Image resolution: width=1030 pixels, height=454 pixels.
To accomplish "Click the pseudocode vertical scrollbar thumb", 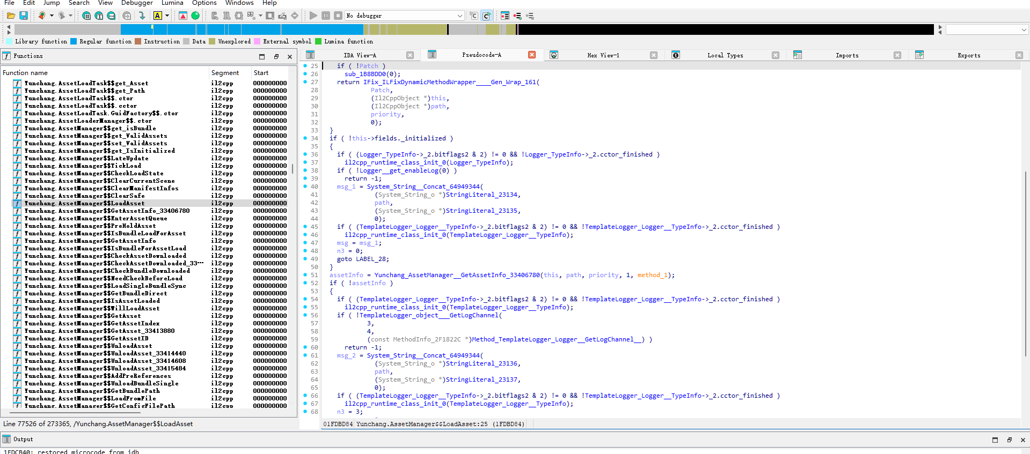I will pyautogui.click(x=1026, y=264).
